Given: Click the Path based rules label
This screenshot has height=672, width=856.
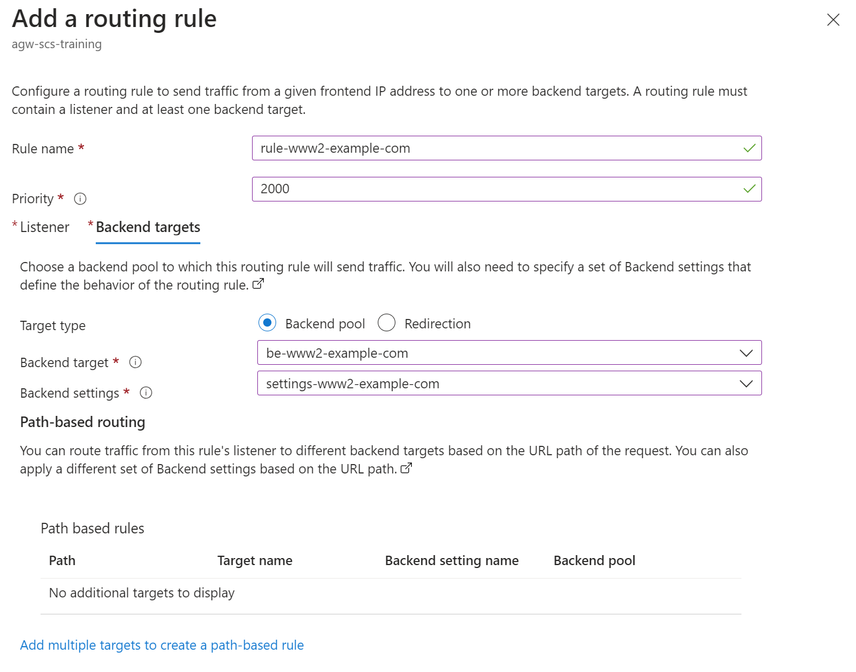Looking at the screenshot, I should [x=93, y=529].
